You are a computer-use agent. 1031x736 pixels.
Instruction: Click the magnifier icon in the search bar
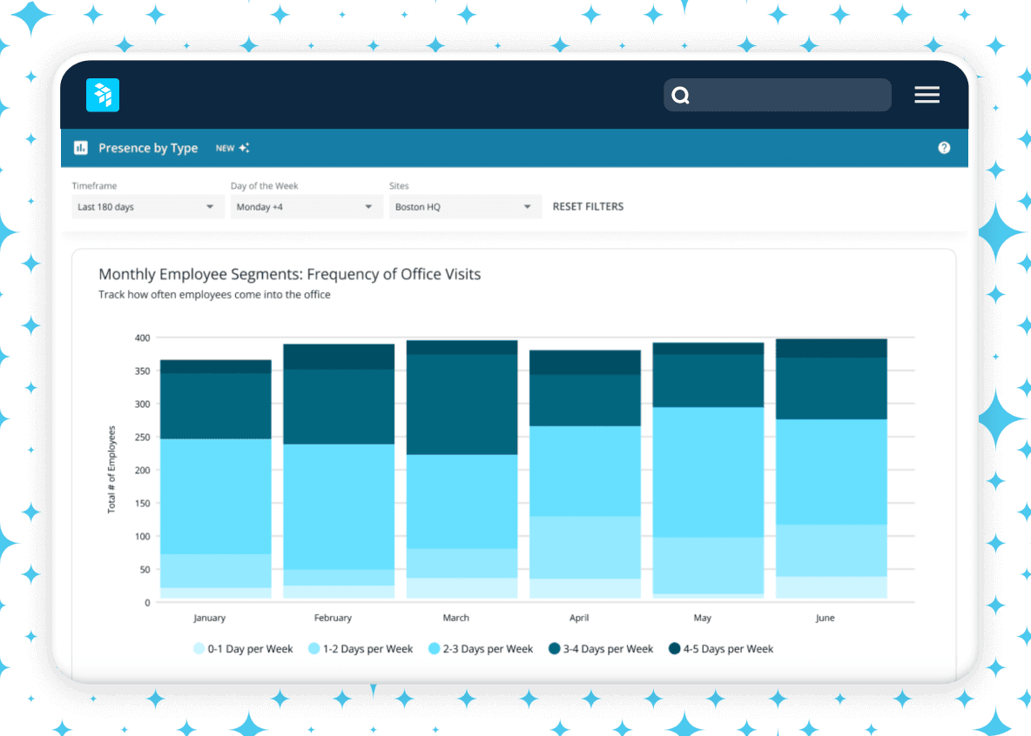point(680,95)
